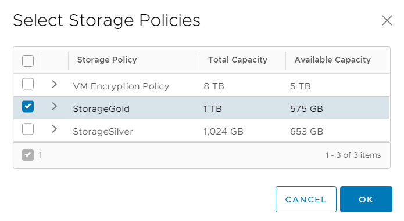This screenshot has width=404, height=221.
Task: Click the 1,024 GB total capacity cell
Action: [223, 132]
